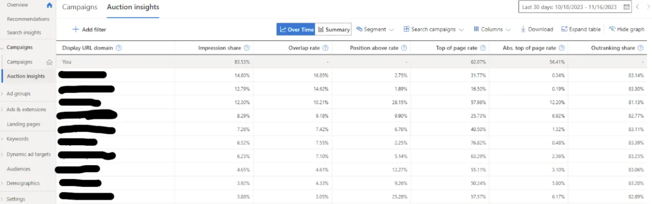Click the home icon beside Overview

tap(49, 5)
